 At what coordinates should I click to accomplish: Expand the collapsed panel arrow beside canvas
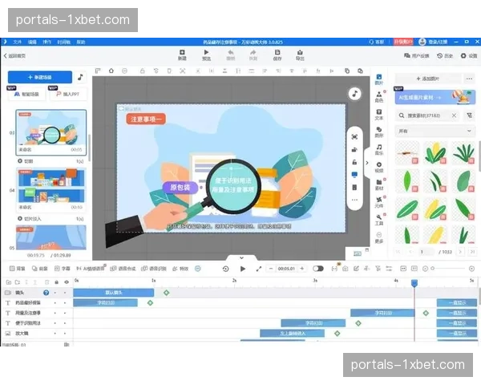(367, 163)
